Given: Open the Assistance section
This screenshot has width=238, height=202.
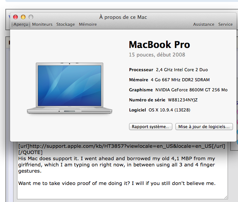Looking at the screenshot, I should pos(204,24).
